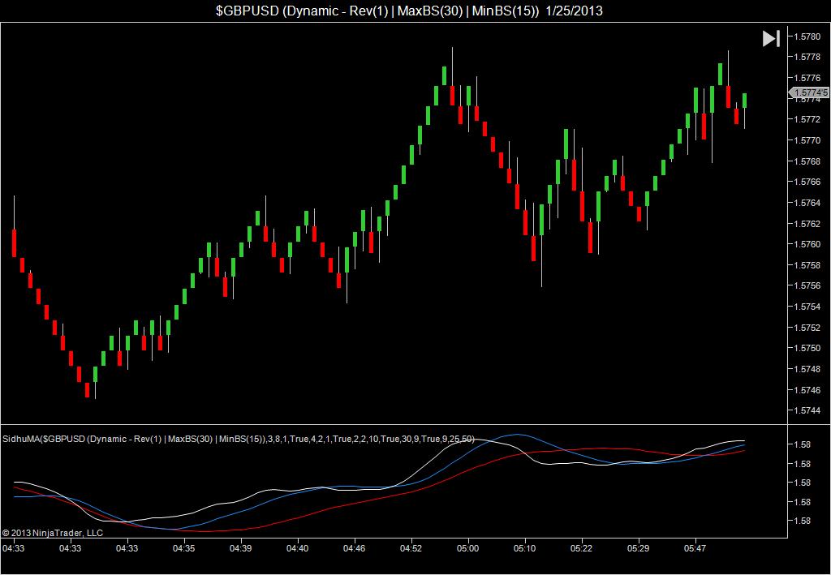Viewport: 831px width, 575px height.
Task: Click the 1.5766 price axis label
Action: tap(808, 182)
